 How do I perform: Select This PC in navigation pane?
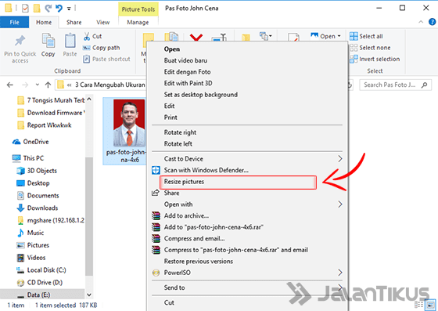28,158
